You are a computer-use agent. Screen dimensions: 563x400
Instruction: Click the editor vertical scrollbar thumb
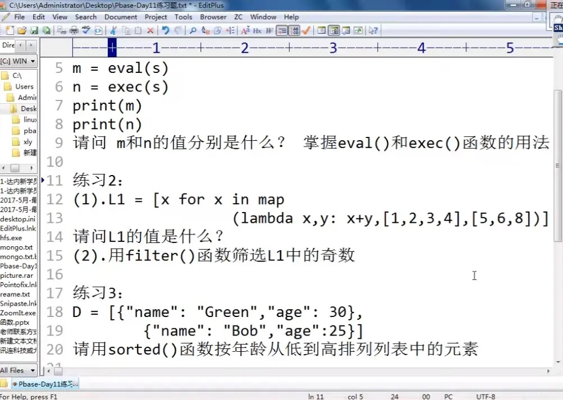coord(557,165)
